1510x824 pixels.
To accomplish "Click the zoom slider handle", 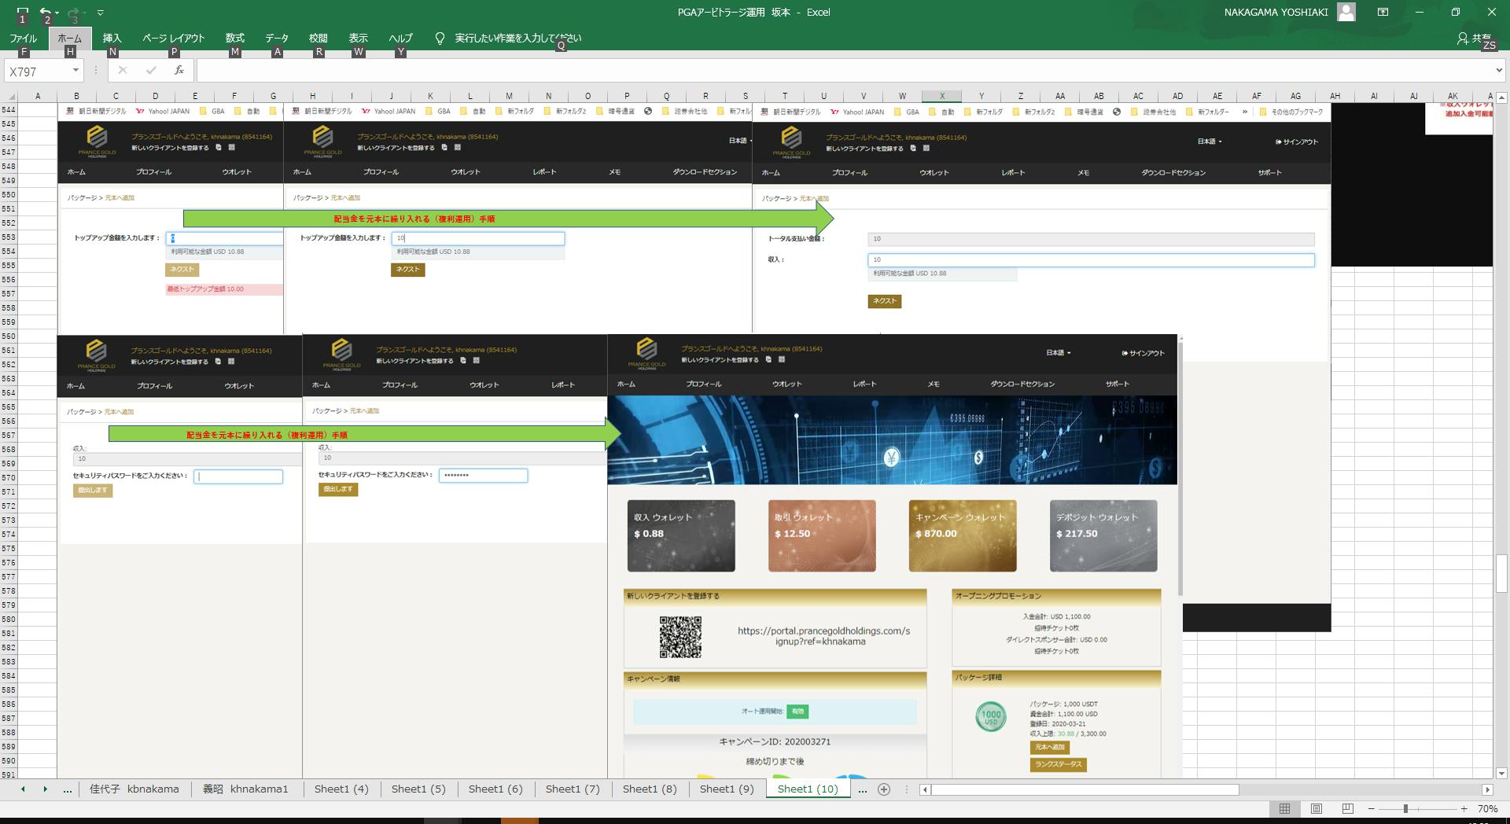I will 1405,808.
